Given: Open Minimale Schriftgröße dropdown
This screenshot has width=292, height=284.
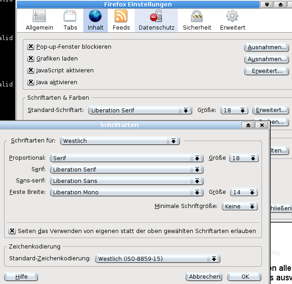Looking at the screenshot, I should [240, 206].
